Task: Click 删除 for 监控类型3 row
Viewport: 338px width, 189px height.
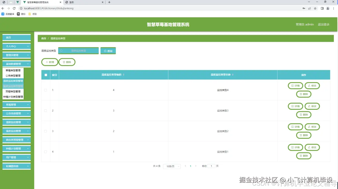Action: [x=304, y=115]
